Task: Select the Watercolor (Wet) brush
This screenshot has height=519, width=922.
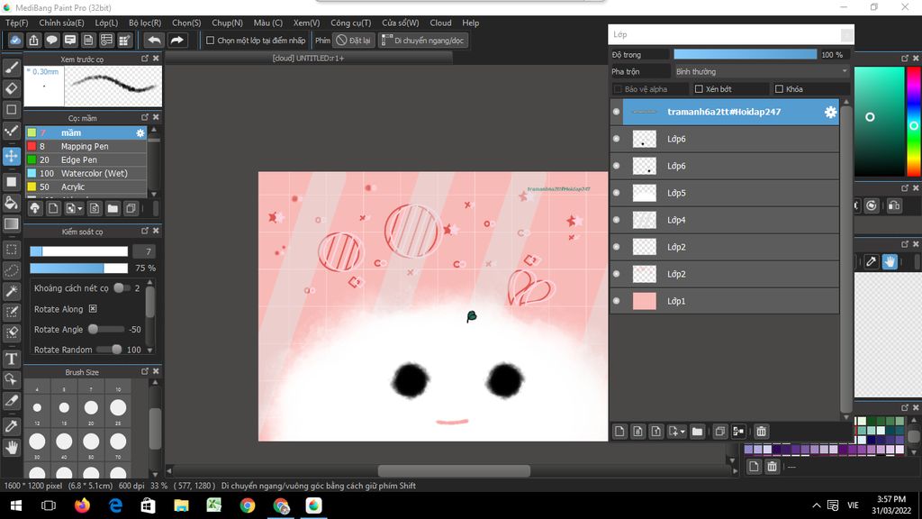Action: 86,174
